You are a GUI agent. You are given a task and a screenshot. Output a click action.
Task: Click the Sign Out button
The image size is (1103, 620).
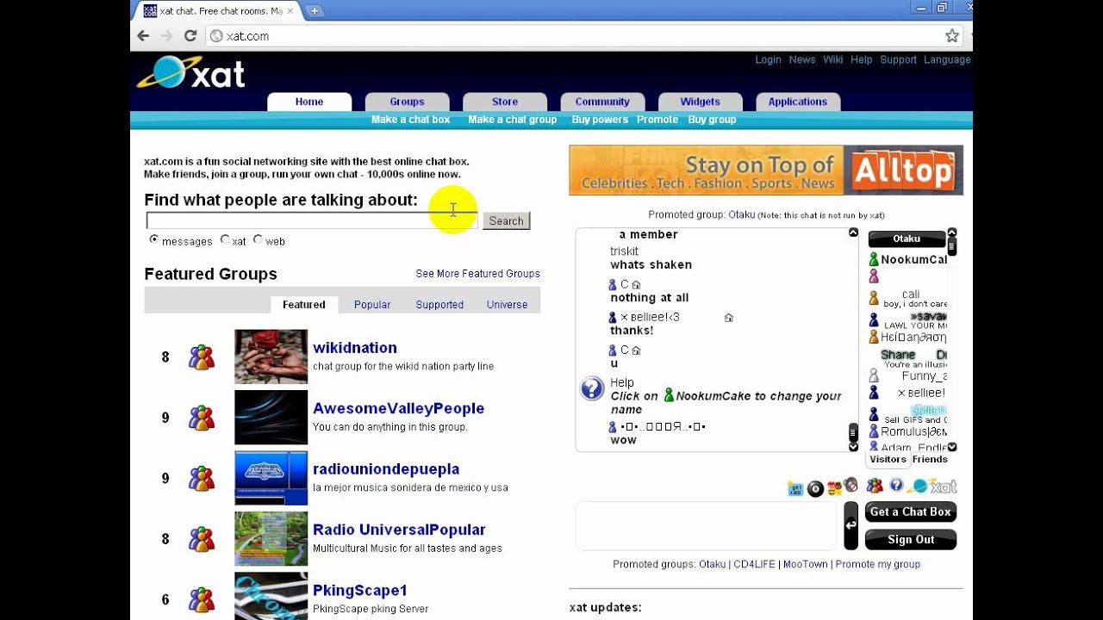pyautogui.click(x=911, y=540)
